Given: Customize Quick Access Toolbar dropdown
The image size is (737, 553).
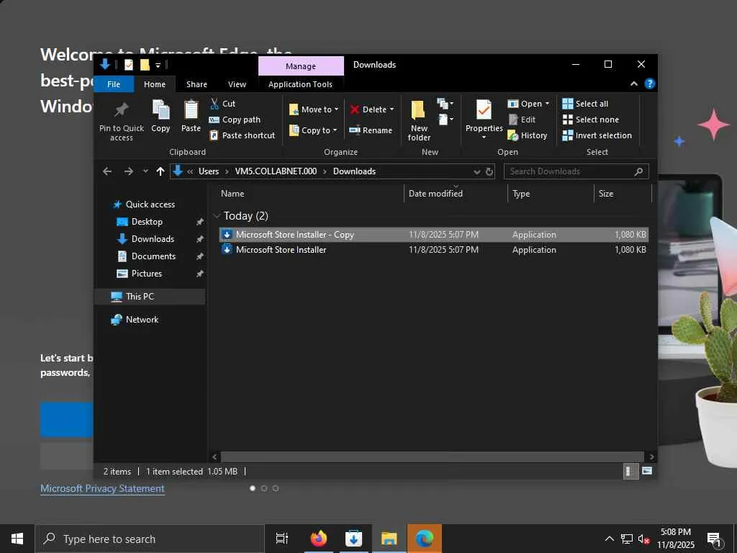Looking at the screenshot, I should (158, 65).
